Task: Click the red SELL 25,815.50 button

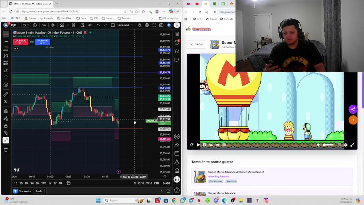Action: coord(20,42)
